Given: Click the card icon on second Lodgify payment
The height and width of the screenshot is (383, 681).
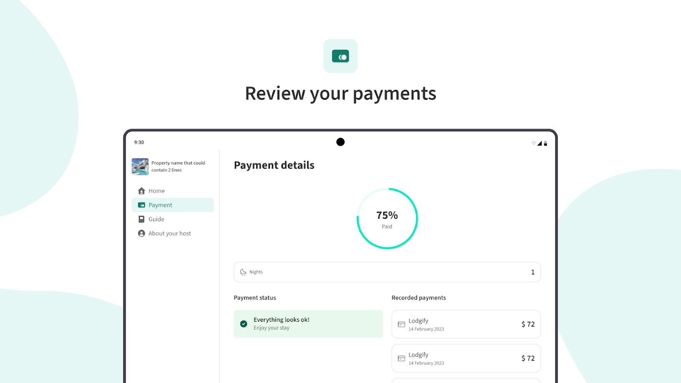Looking at the screenshot, I should (401, 358).
